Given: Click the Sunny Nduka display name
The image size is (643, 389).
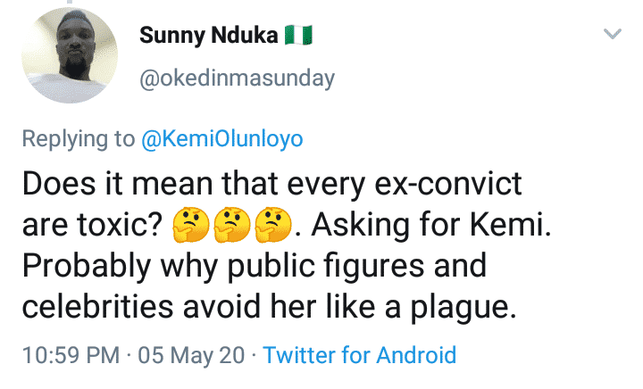Looking at the screenshot, I should pos(208,37).
